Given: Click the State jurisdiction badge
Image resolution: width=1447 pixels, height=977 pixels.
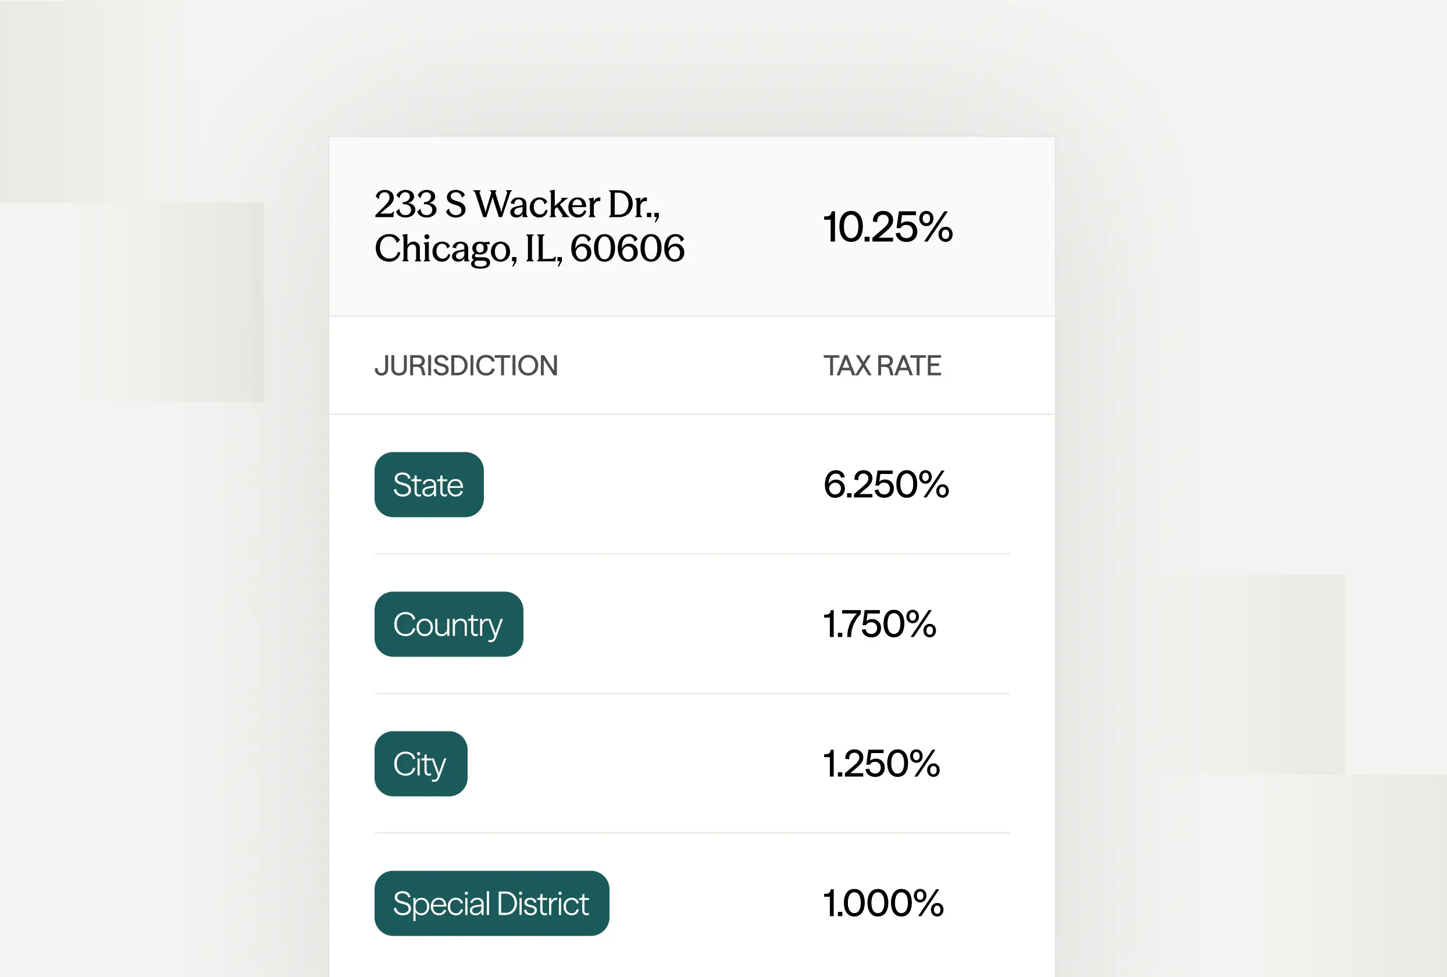Looking at the screenshot, I should (x=429, y=484).
